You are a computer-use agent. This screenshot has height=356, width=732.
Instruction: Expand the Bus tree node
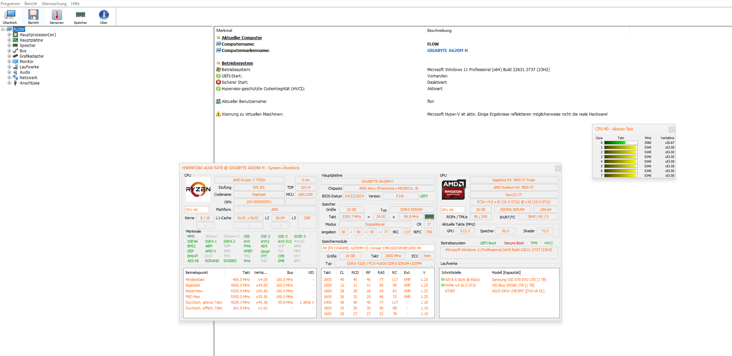click(9, 51)
